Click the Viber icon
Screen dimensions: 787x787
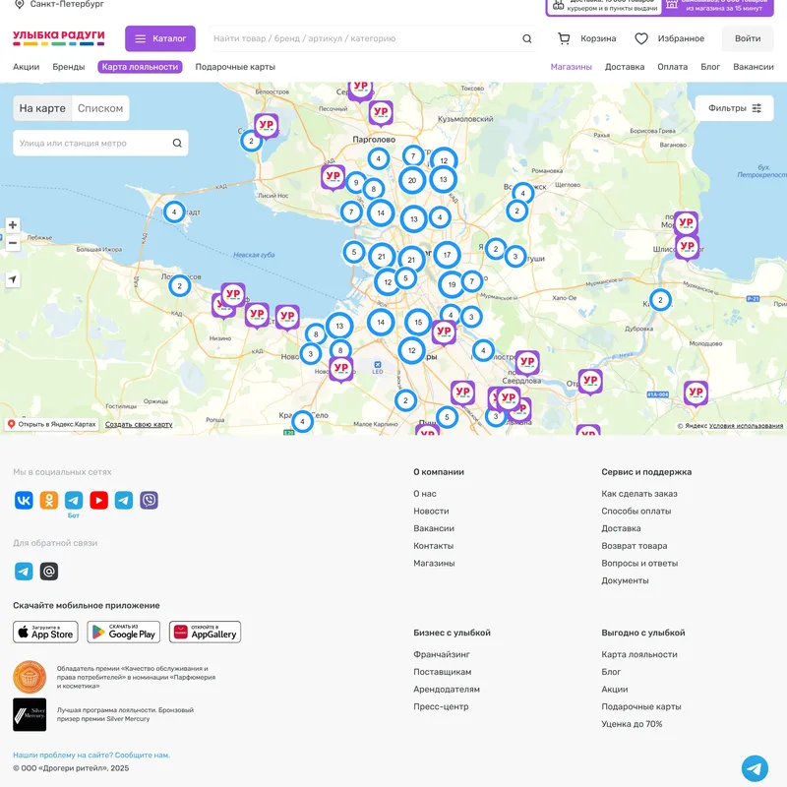click(x=146, y=500)
